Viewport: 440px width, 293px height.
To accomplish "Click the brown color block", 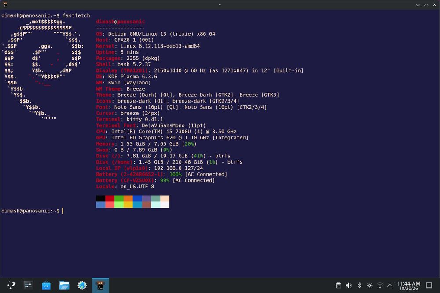I will (x=147, y=205).
